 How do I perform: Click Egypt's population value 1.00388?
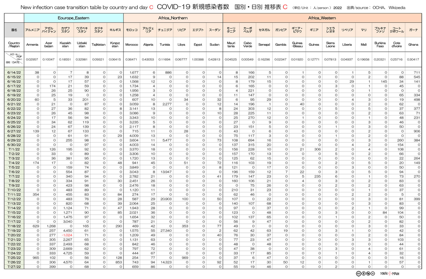198,59
